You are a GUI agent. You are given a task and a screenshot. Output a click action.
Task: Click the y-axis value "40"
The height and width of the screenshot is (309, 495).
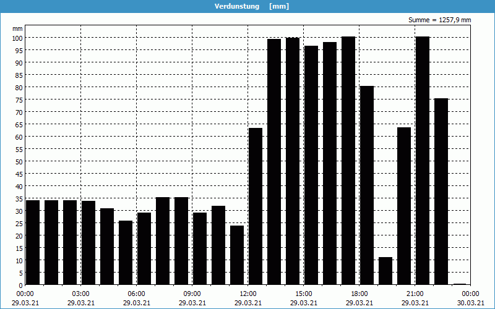[x=19, y=187]
